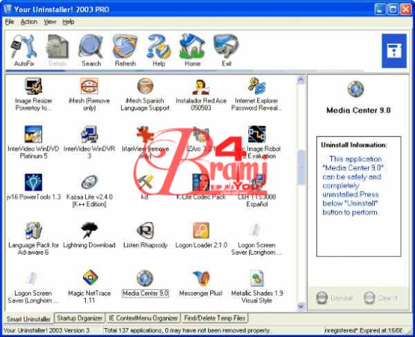
Task: Run the AutoFix tool
Action: tap(24, 50)
